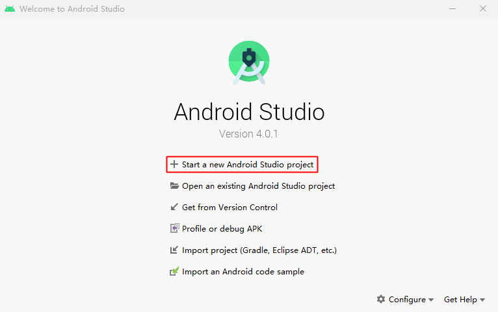Click the open folder icon for existing project
The width and height of the screenshot is (498, 312).
tap(174, 186)
